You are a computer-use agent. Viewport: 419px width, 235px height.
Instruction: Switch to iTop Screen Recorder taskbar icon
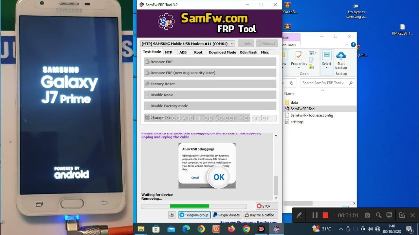[x=261, y=229]
